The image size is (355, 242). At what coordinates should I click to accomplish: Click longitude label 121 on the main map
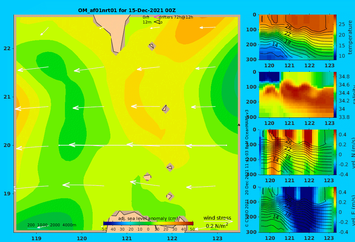pyautogui.click(x=127, y=238)
